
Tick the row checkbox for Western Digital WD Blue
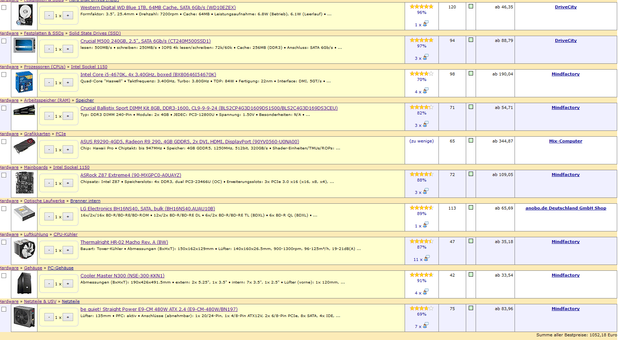(4, 7)
